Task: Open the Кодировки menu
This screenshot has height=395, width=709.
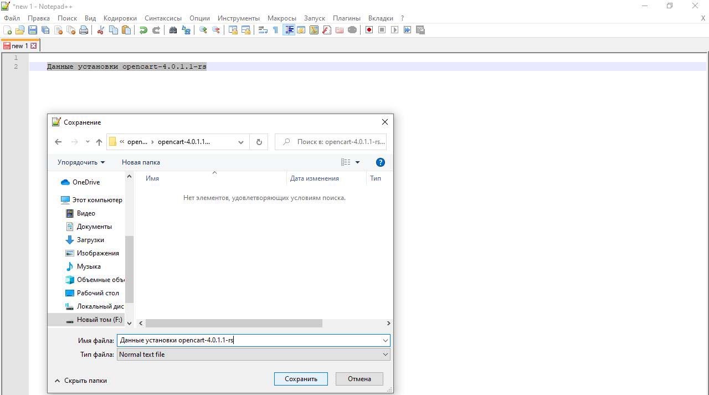Action: (120, 18)
